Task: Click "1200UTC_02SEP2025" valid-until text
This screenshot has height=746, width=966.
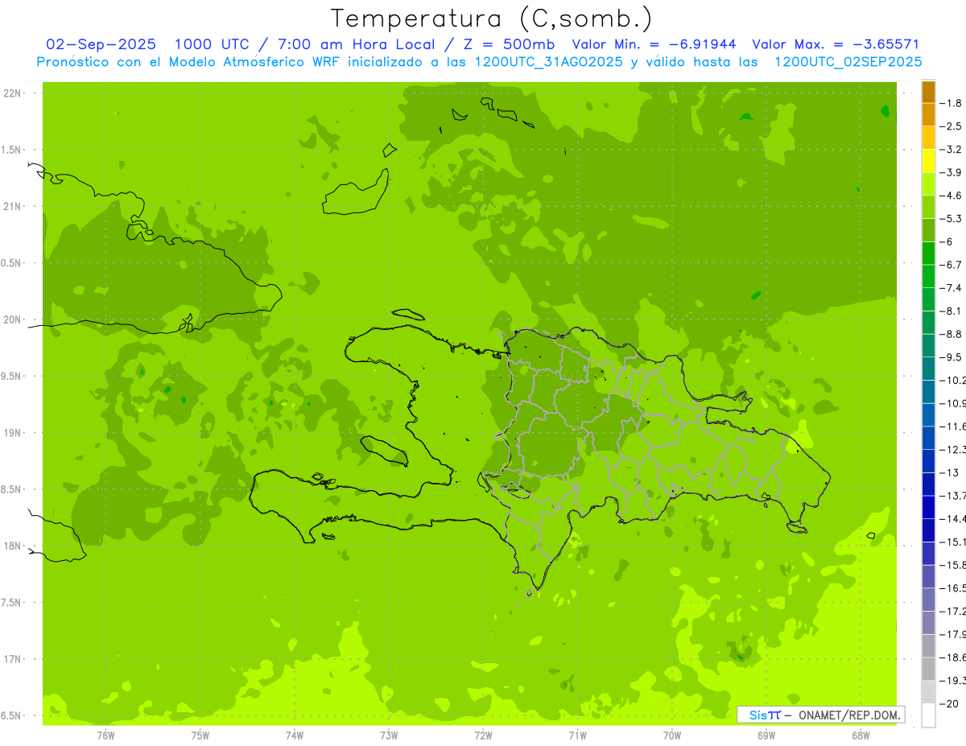Action: (848, 62)
